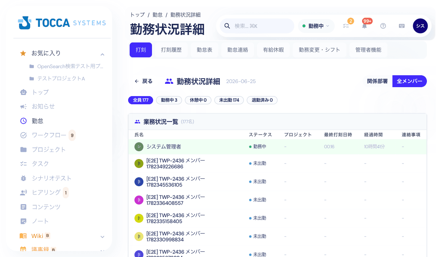The width and height of the screenshot is (447, 257).
Task: Click the システム管理者 name cell
Action: pos(164,147)
